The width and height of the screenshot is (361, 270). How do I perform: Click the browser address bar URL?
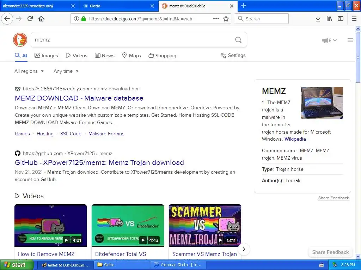(140, 19)
